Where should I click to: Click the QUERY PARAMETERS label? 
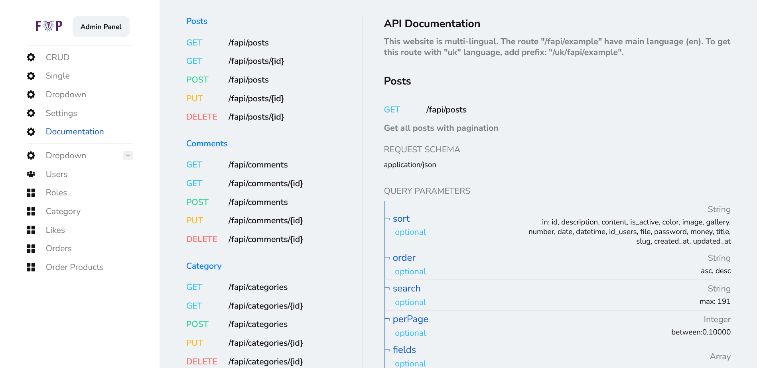[x=427, y=191]
